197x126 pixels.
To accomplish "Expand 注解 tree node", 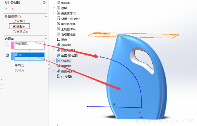I will pyautogui.click(x=54, y=8).
